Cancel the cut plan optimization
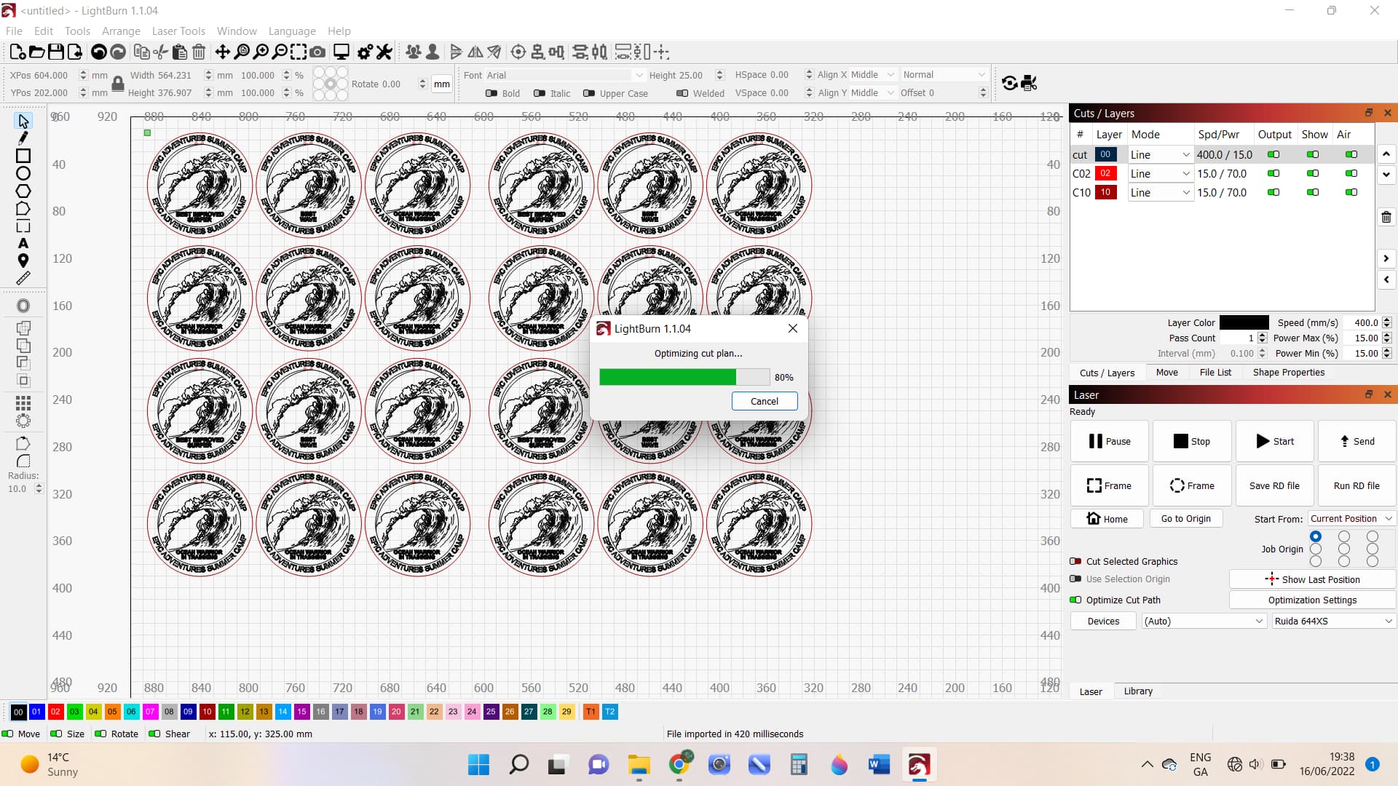1398x786 pixels. pos(764,401)
